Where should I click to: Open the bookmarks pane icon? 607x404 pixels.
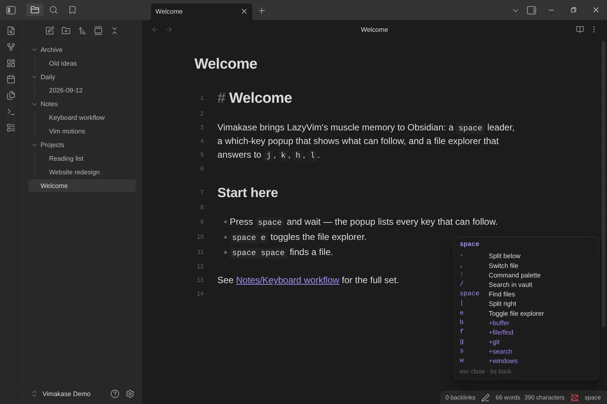coord(72,10)
